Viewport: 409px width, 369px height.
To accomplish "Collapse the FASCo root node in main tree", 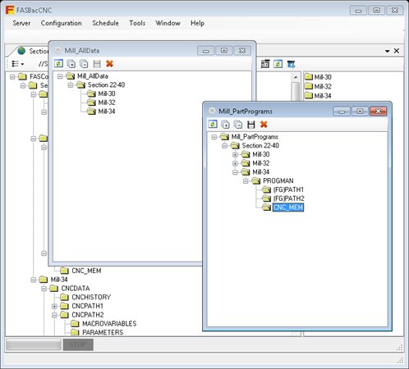I will (x=12, y=76).
